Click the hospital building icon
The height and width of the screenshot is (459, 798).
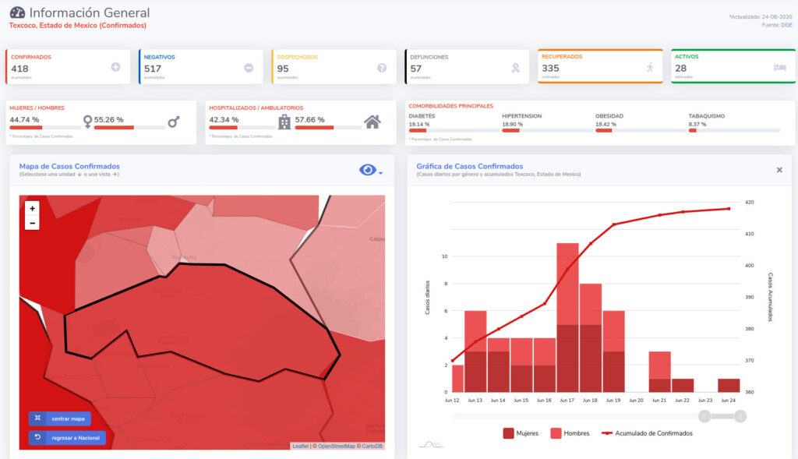[x=284, y=122]
